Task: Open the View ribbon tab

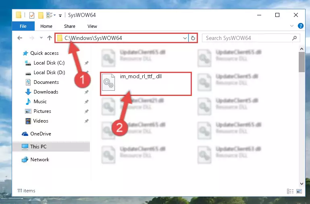Action: coord(92,26)
